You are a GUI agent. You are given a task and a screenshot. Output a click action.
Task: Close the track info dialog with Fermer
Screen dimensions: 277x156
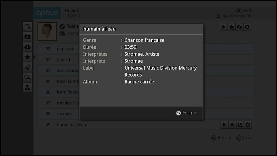tap(187, 113)
